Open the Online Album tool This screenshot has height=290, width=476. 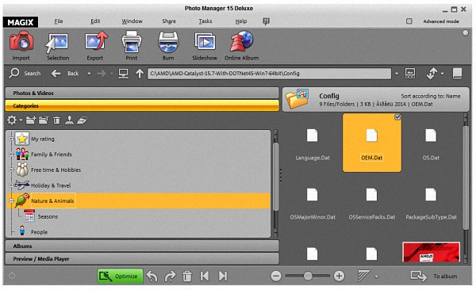242,45
